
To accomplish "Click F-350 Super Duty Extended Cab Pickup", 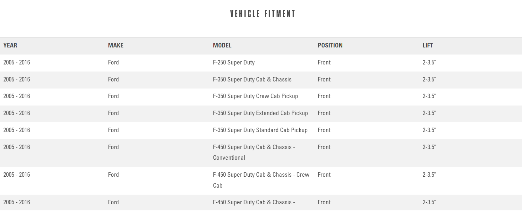I will tap(260, 113).
